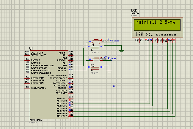Click the RB0/INT pin label
Screen dimensions: 193x129
pos(63,53)
